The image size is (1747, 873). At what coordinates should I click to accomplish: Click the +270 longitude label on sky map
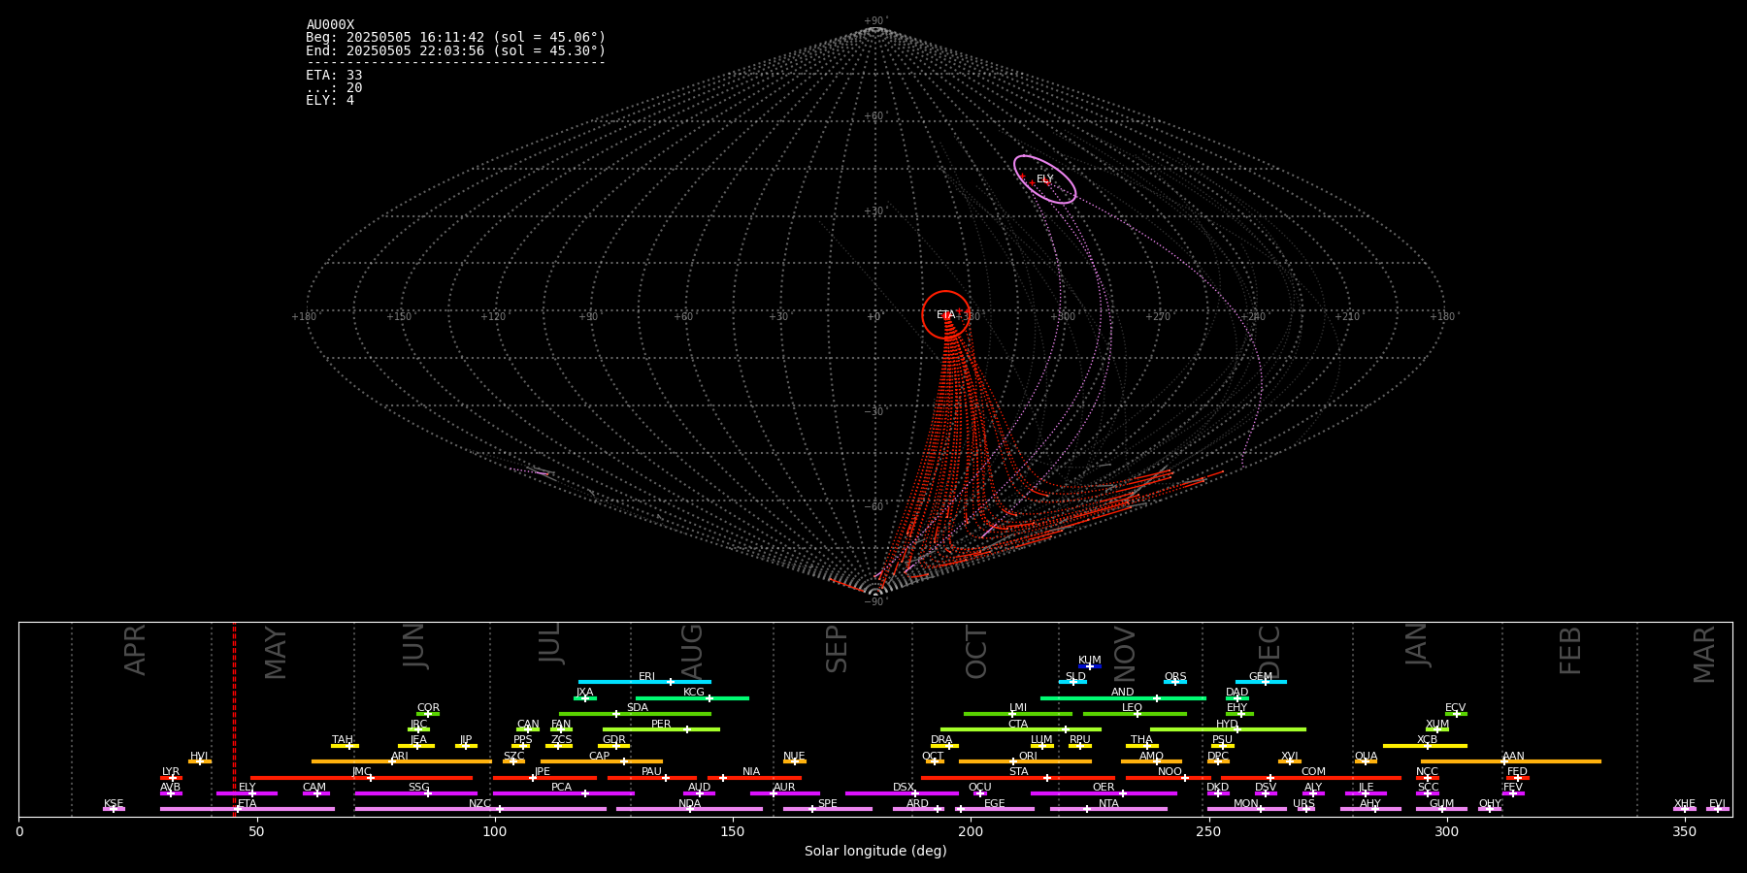[x=1158, y=317]
